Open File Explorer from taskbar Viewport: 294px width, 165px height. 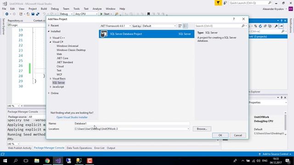point(37,161)
